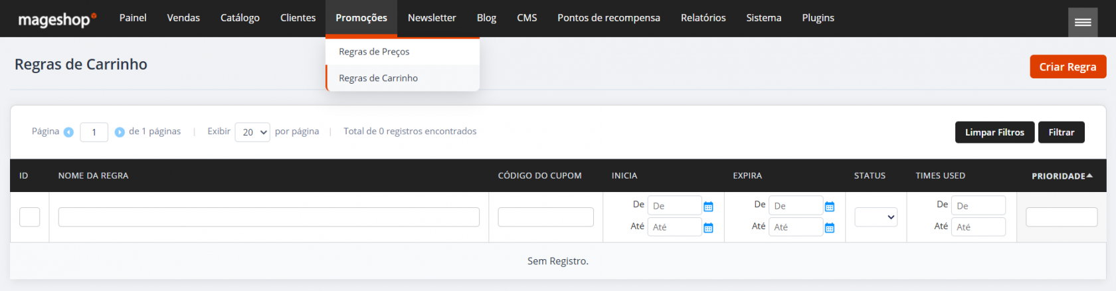Open the hamburger menu icon

click(1082, 22)
